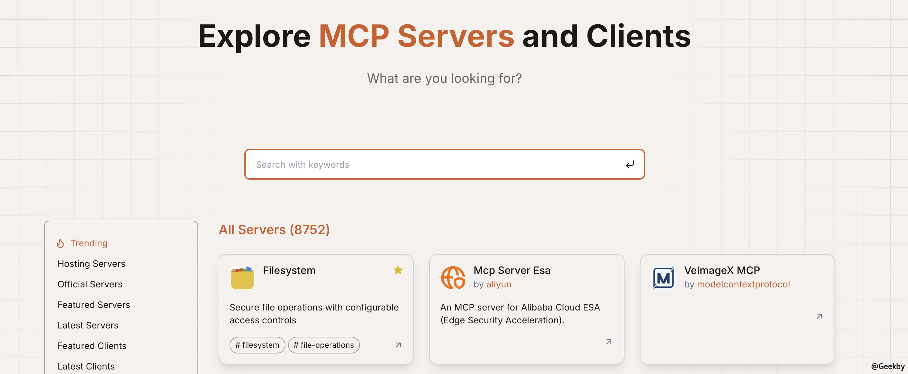Select Hosting Servers in sidebar
908x374 pixels.
tap(91, 264)
